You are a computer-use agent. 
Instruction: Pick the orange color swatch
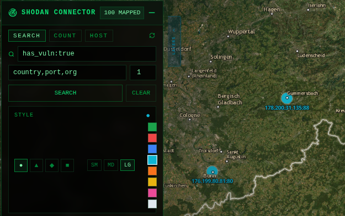[x=152, y=171]
